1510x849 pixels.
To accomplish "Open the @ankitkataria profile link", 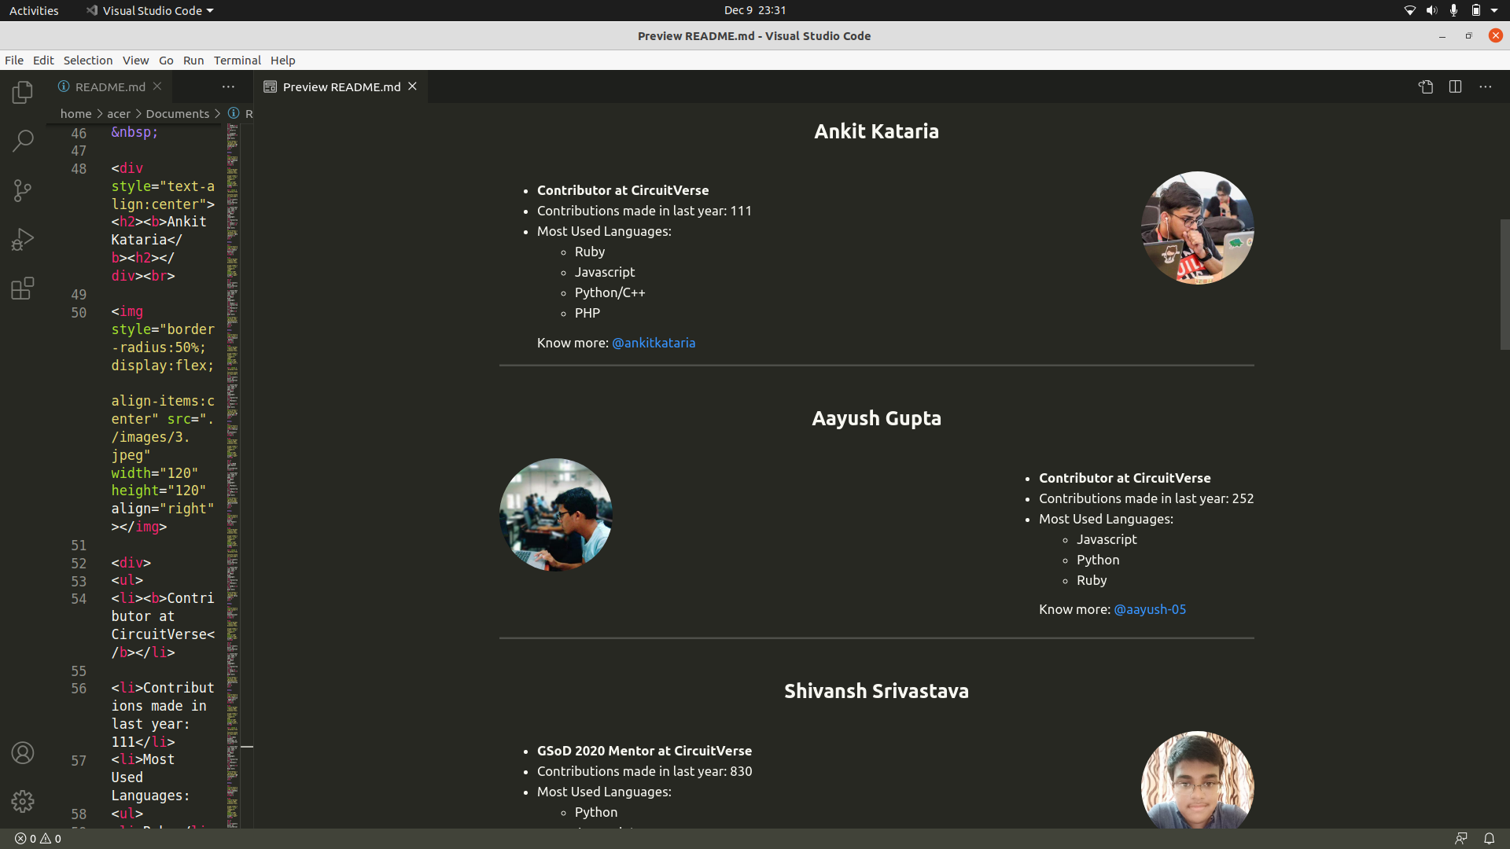I will click(654, 343).
